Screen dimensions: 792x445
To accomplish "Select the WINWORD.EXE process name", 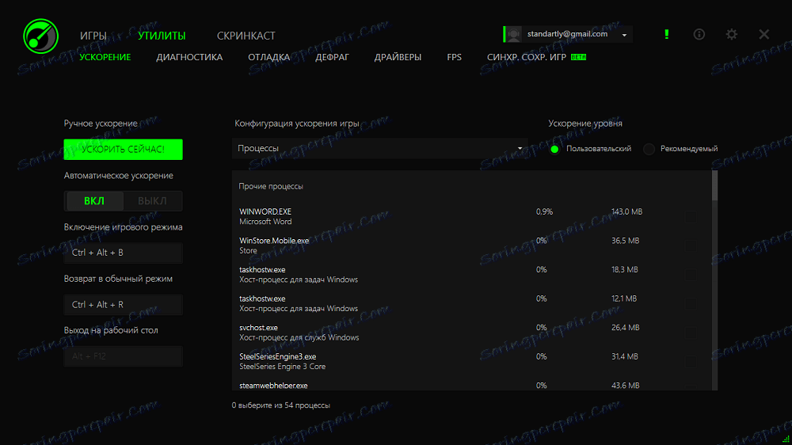I will (x=265, y=211).
